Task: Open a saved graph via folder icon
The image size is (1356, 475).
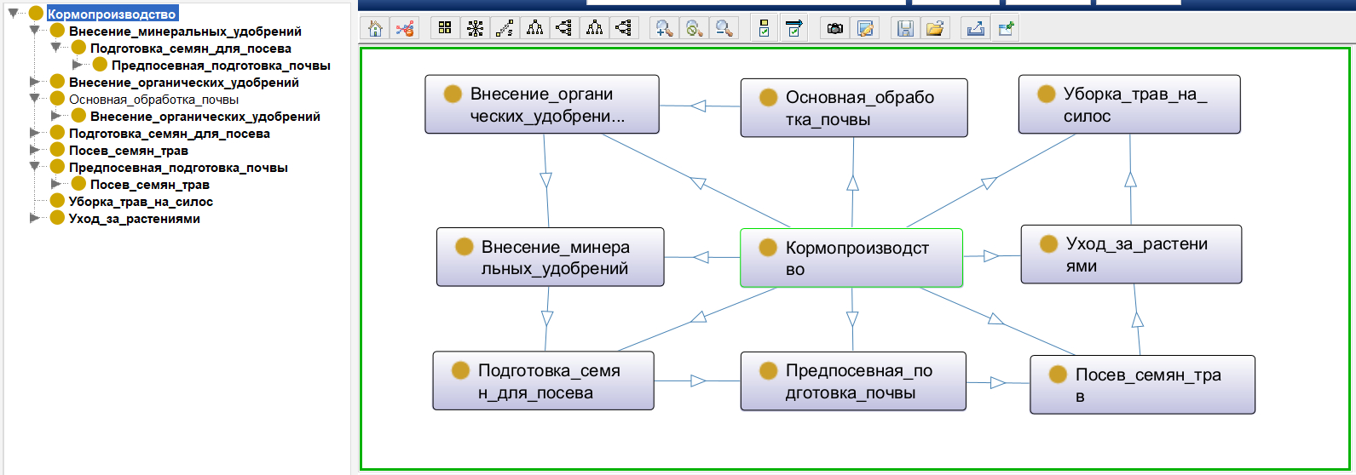Action: click(x=935, y=29)
